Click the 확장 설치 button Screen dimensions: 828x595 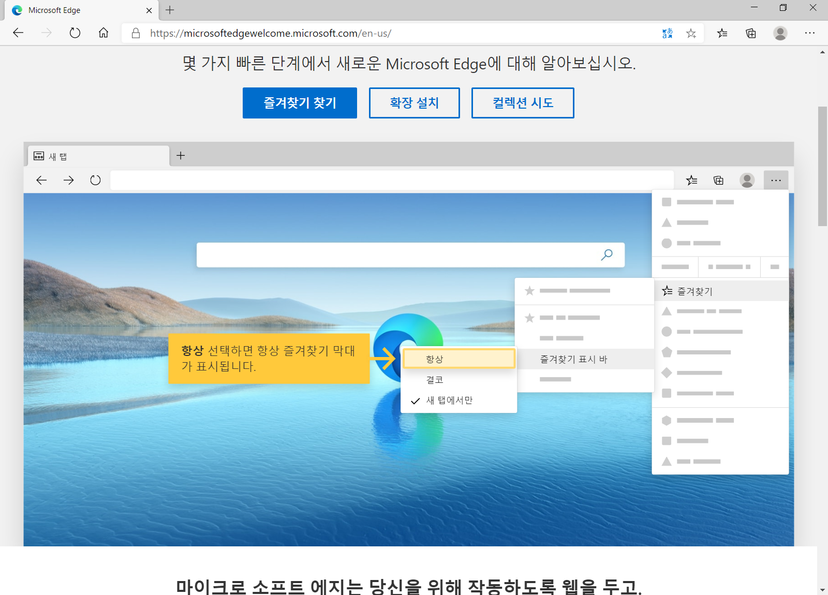[415, 103]
